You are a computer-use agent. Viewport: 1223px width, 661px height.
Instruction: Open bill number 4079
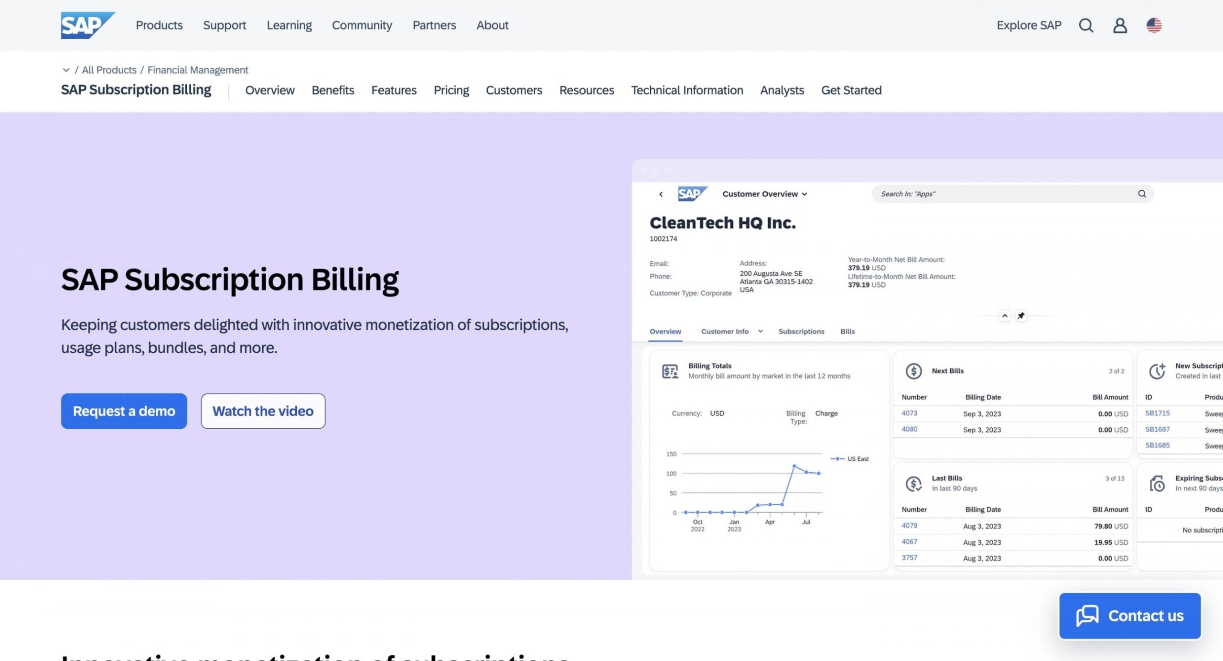(909, 525)
